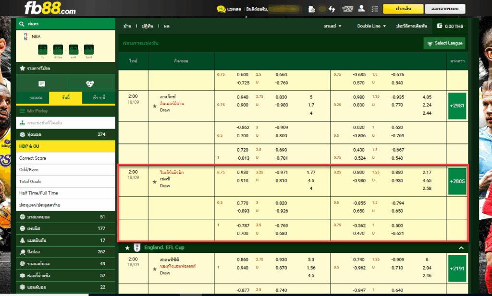Click the search magnifier icon

tap(22, 24)
